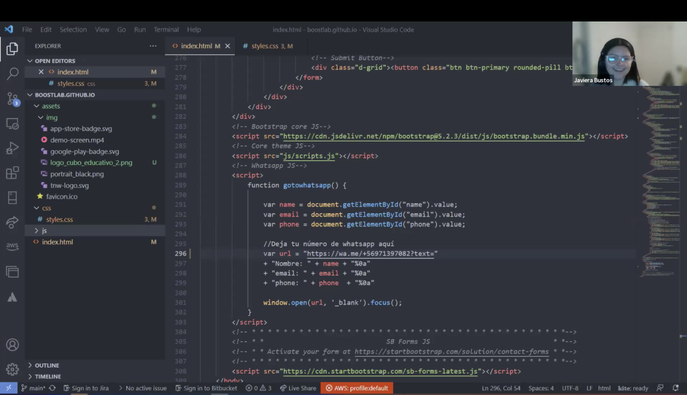Expand the Outline section

tap(95, 365)
